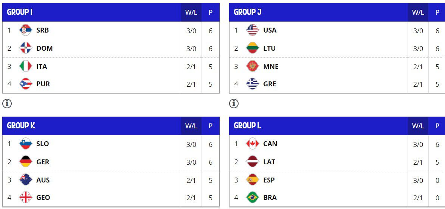The image size is (445, 209).
Task: Open the GER team link
Action: (43, 162)
